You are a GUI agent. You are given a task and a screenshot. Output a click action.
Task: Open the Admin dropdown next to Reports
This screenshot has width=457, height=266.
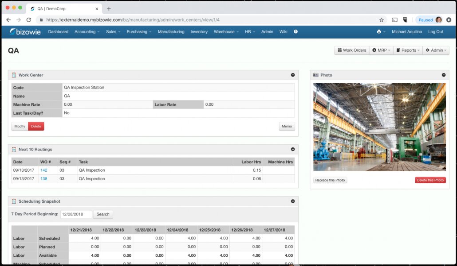tap(436, 50)
